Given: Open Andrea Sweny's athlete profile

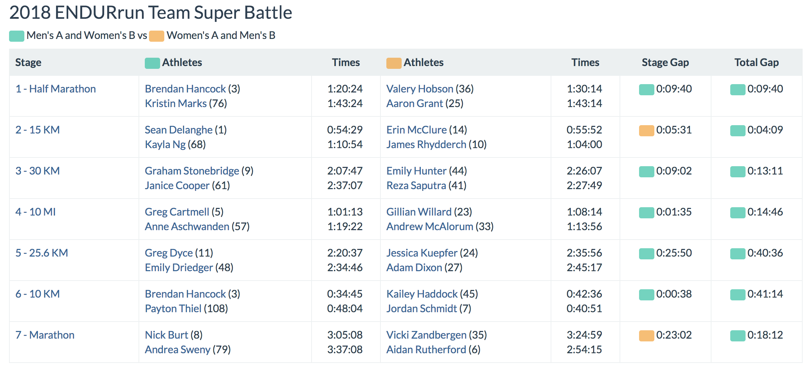Looking at the screenshot, I should 178,350.
